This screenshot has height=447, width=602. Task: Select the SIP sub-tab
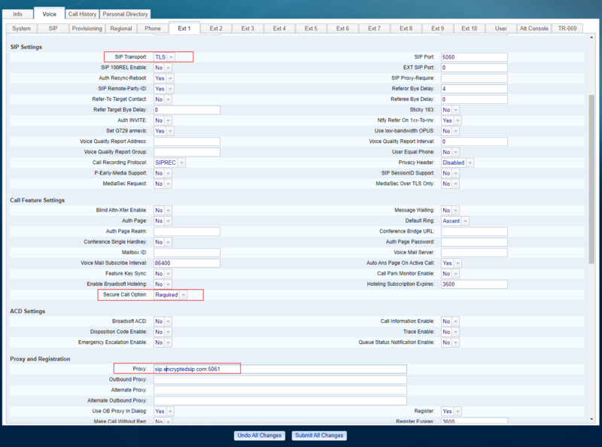tap(53, 29)
